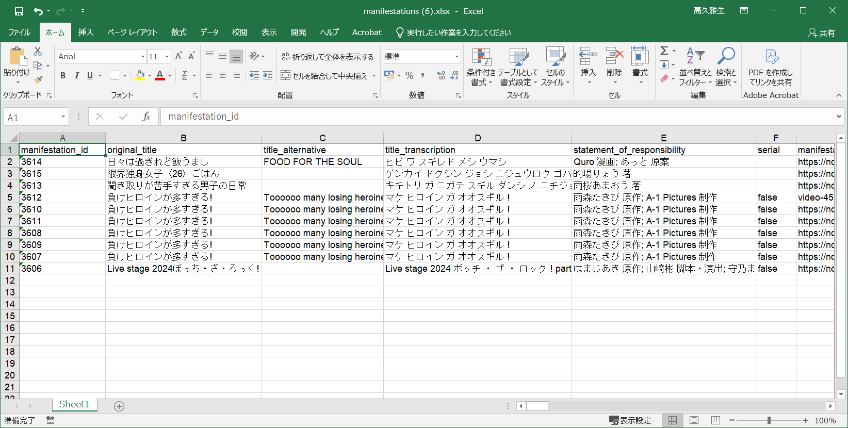Image resolution: width=848 pixels, height=428 pixels.
Task: Expand the formula bar
Action: point(839,117)
